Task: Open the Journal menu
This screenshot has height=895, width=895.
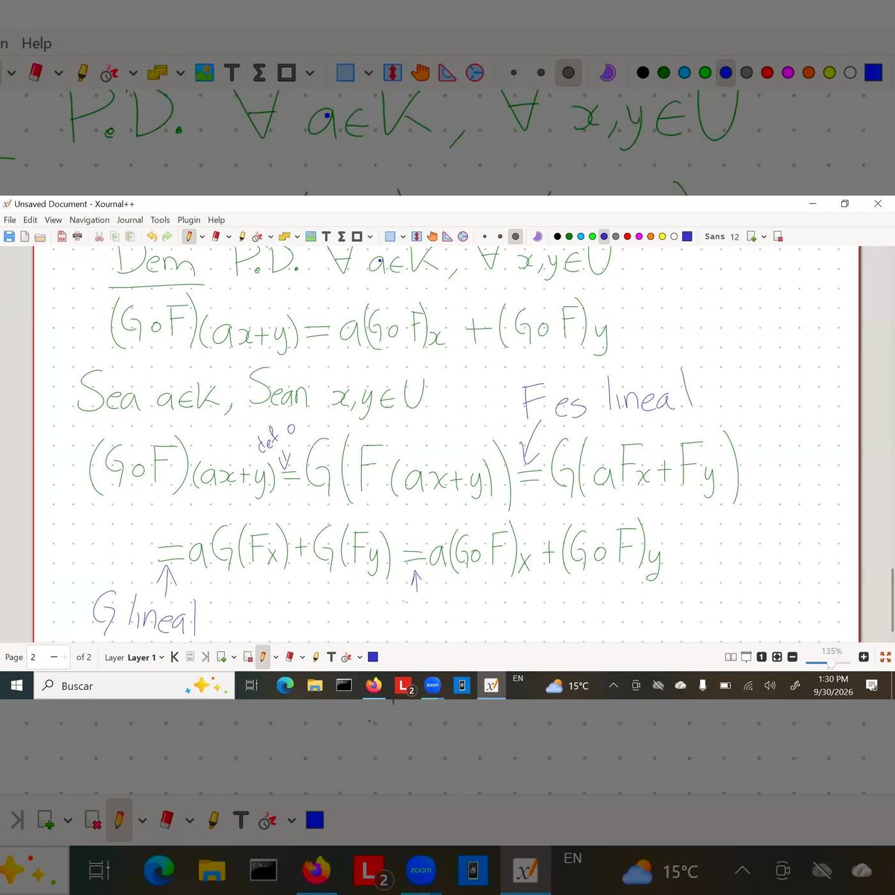Action: pyautogui.click(x=130, y=220)
